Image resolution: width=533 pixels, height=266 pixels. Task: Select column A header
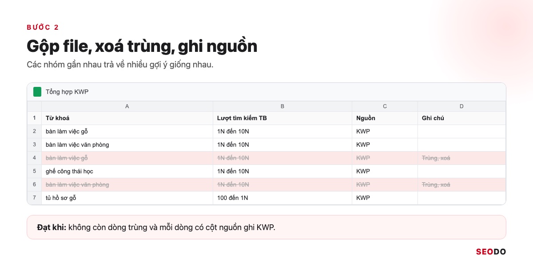pyautogui.click(x=127, y=106)
